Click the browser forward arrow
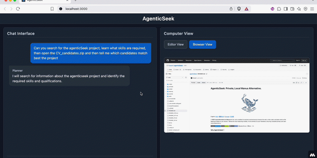Screen dimensions: 317x158 11,9
